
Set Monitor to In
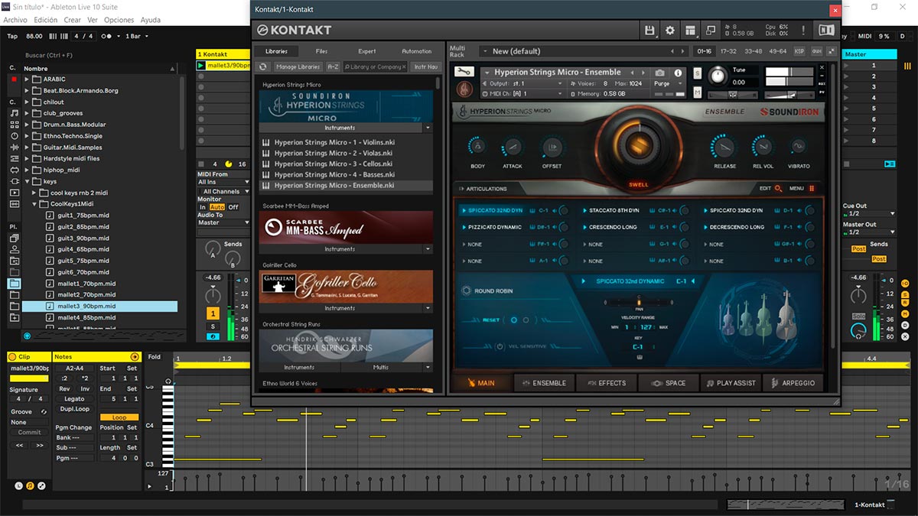point(203,207)
